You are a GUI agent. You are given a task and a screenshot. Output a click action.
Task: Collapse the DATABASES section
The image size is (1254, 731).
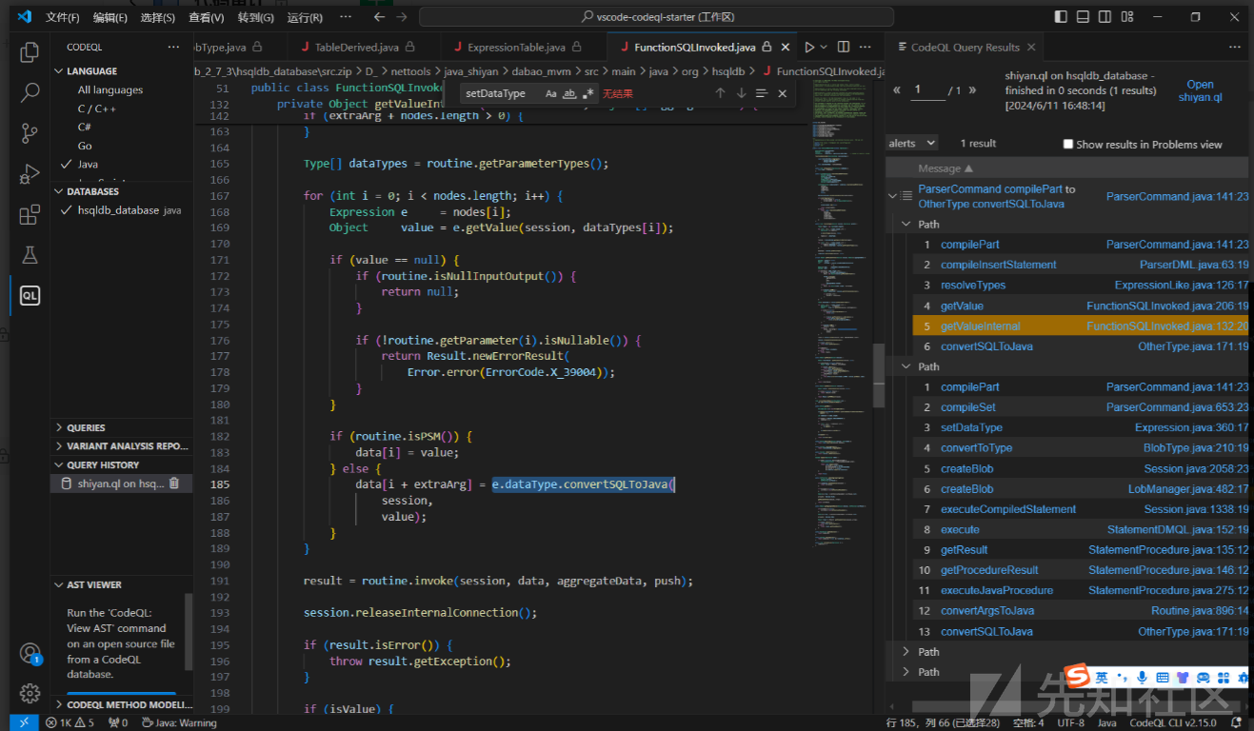click(x=92, y=191)
